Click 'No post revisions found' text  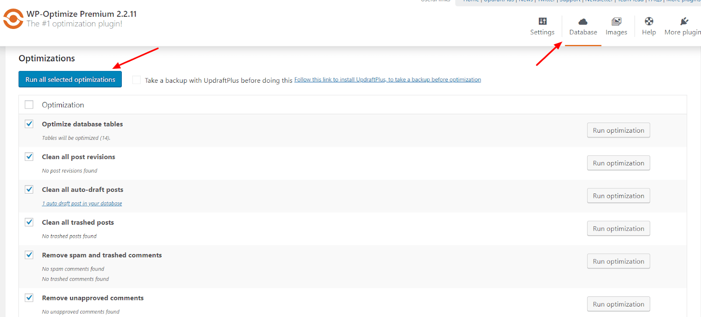click(70, 171)
